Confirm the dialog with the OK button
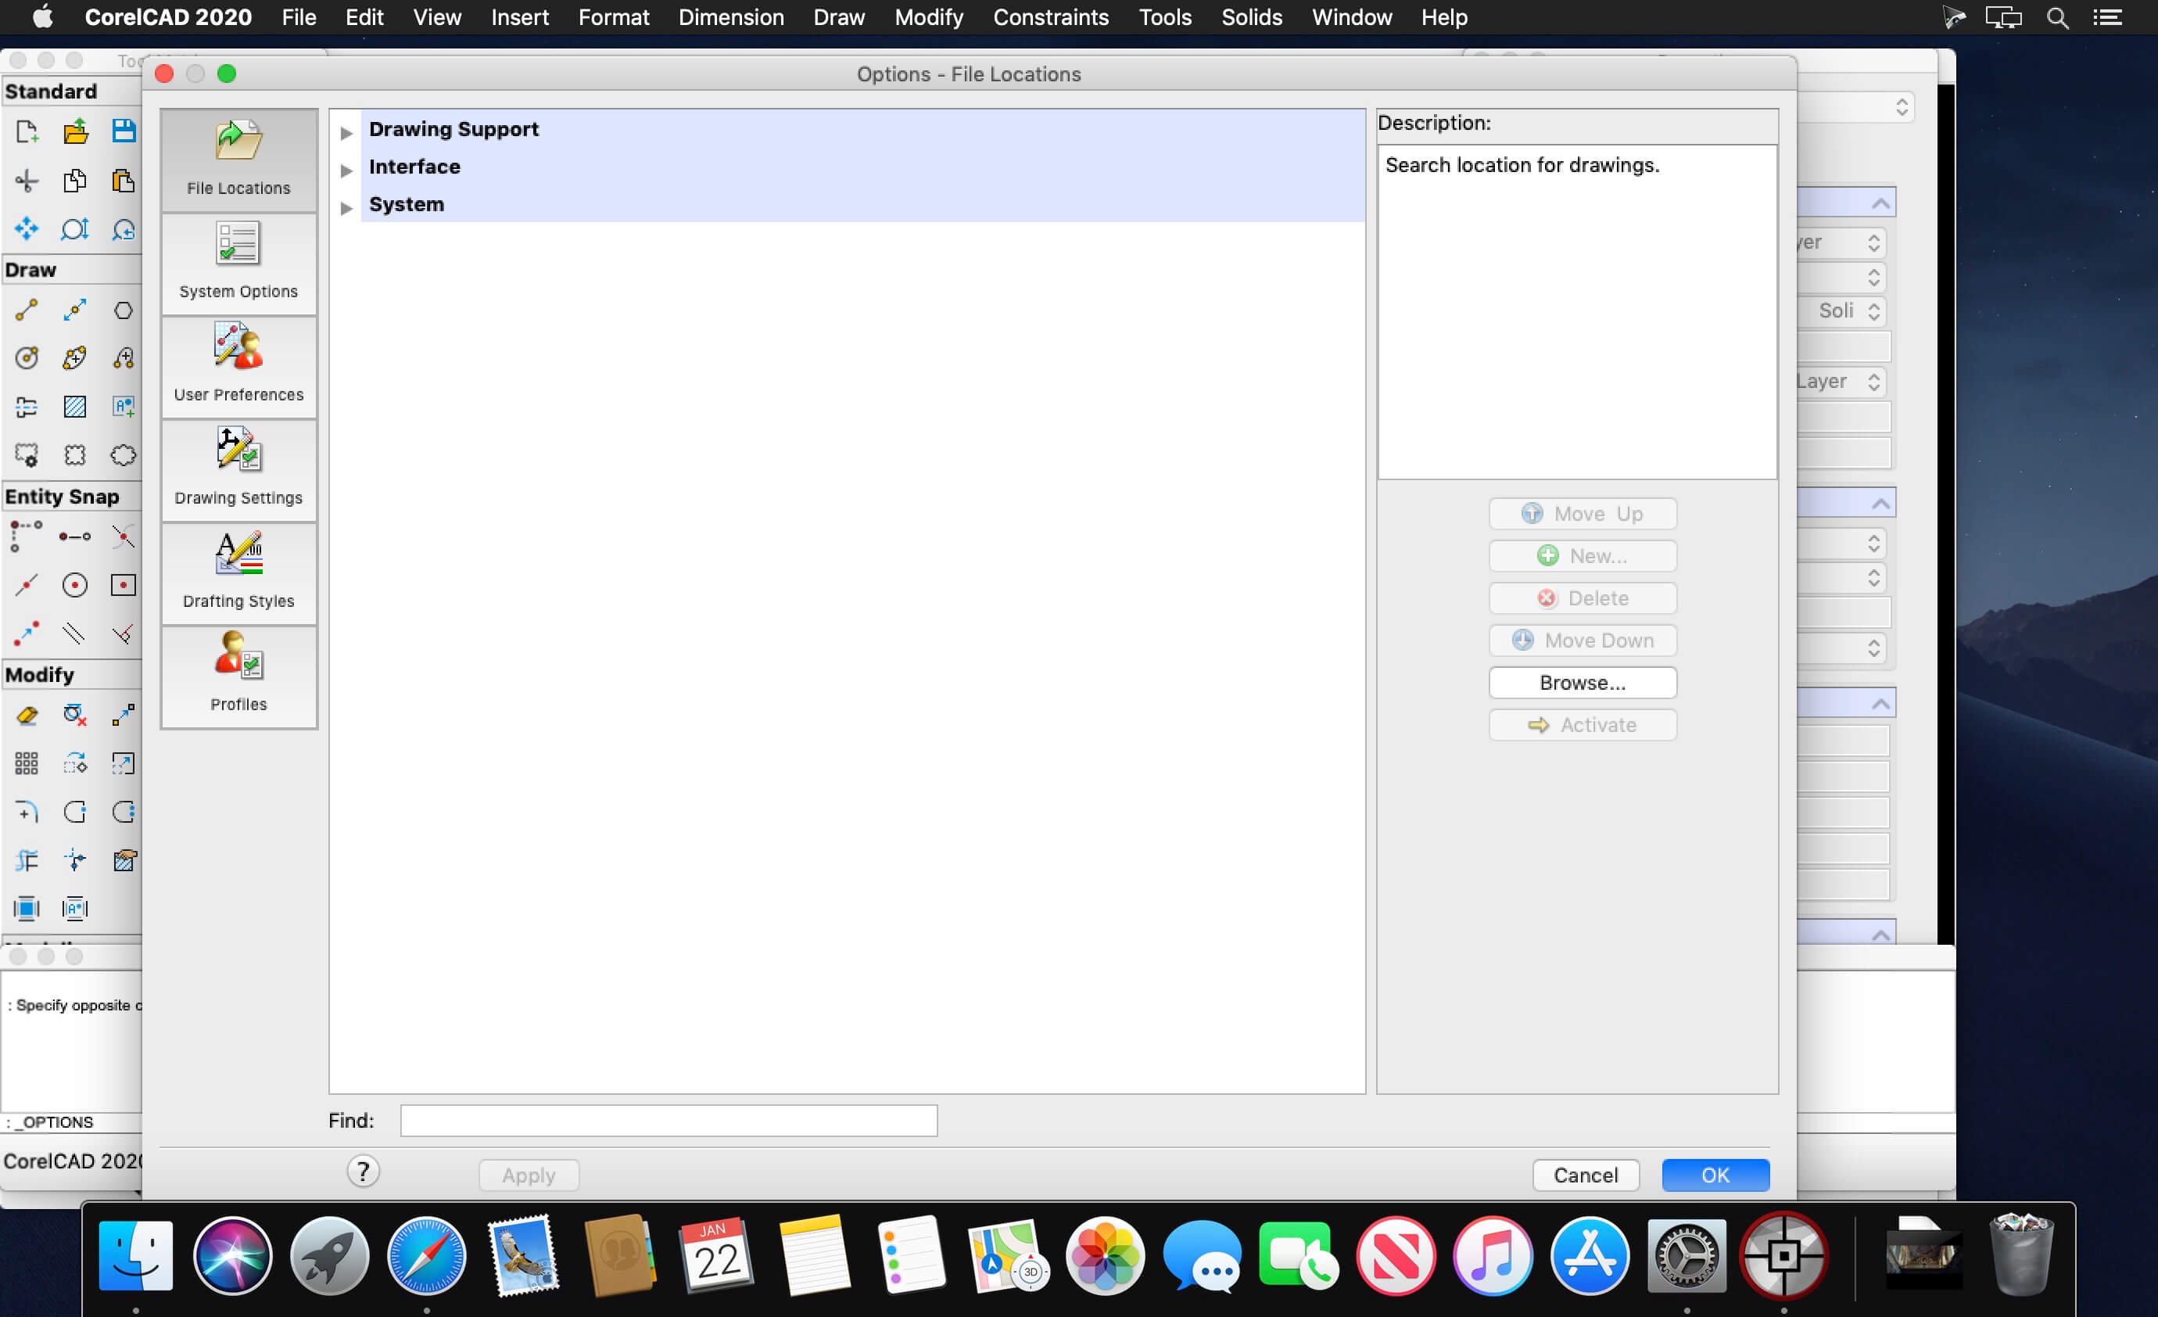2158x1317 pixels. (x=1714, y=1174)
